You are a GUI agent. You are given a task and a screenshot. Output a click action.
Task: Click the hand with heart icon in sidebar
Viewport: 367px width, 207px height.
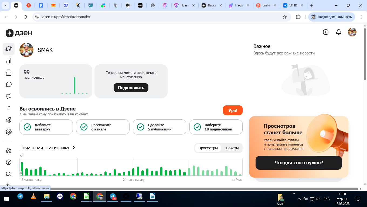(x=9, y=120)
